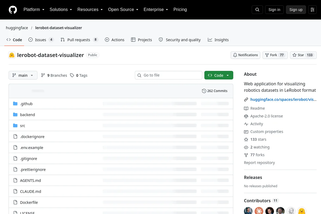This screenshot has height=214, width=321.
Task: Open the Insights tab
Action: [x=218, y=40]
